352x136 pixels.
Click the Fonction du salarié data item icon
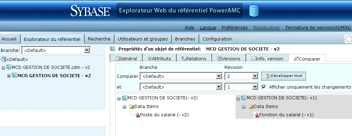pos(257,115)
